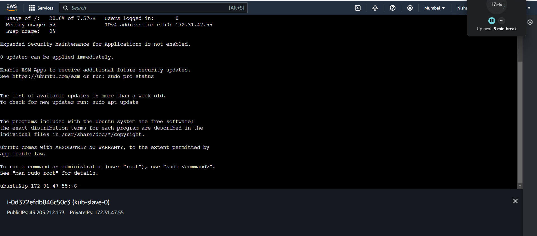This screenshot has width=537, height=236.
Task: Open the help question mark icon
Action: point(393,8)
